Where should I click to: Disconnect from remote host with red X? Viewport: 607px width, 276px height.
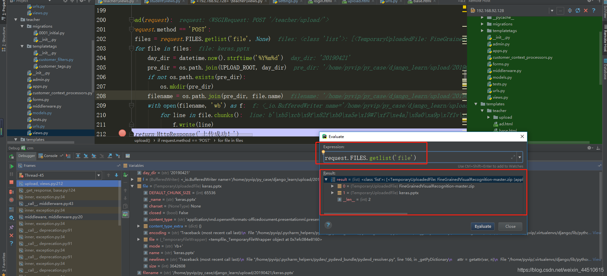click(x=586, y=10)
